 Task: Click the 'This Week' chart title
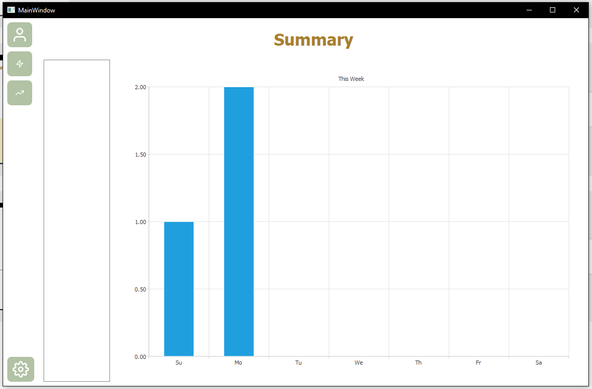(351, 79)
